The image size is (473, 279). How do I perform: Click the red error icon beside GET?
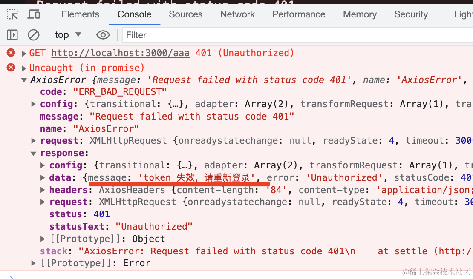tap(11, 53)
